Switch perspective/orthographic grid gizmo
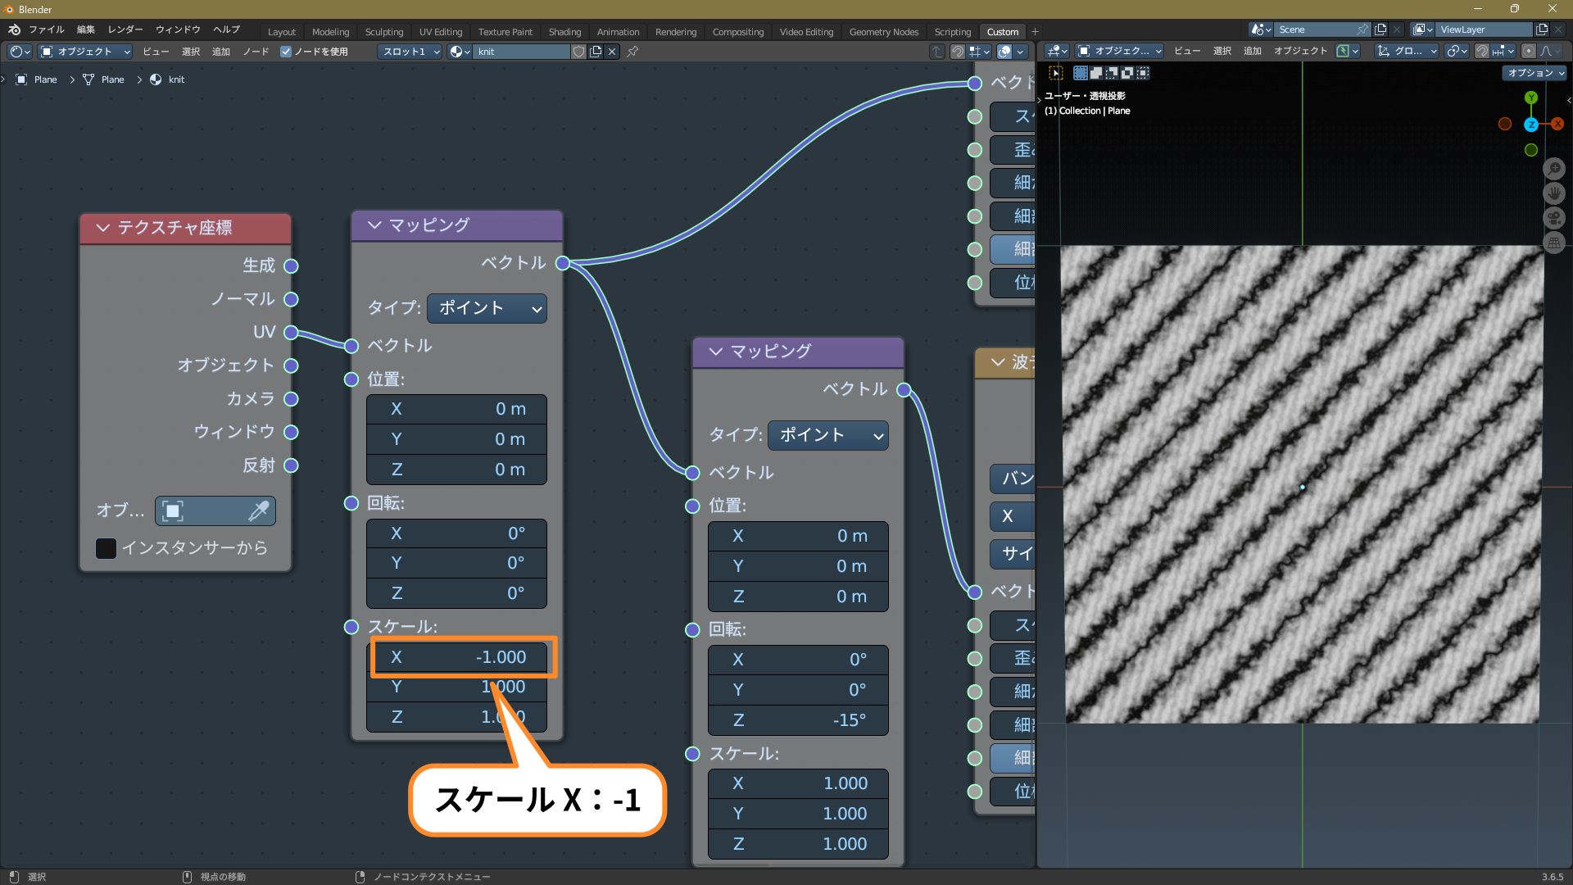The width and height of the screenshot is (1573, 885). click(1554, 243)
